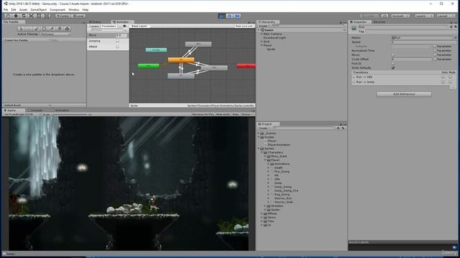Viewport: 460px width, 258px height.
Task: Check Solo for Run -> Idle transition
Action: pyautogui.click(x=443, y=77)
